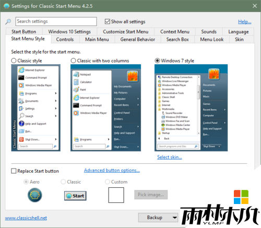
Task: Click the Classic Start button image
Action: point(75,196)
